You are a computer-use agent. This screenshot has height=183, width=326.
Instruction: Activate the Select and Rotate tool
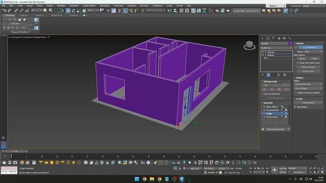[x=73, y=11]
